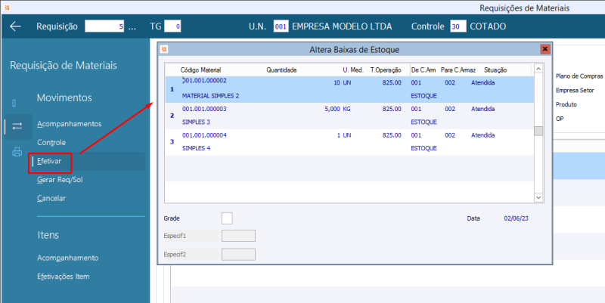Click quantity 10 in row 1
The image size is (605, 303).
tap(337, 83)
